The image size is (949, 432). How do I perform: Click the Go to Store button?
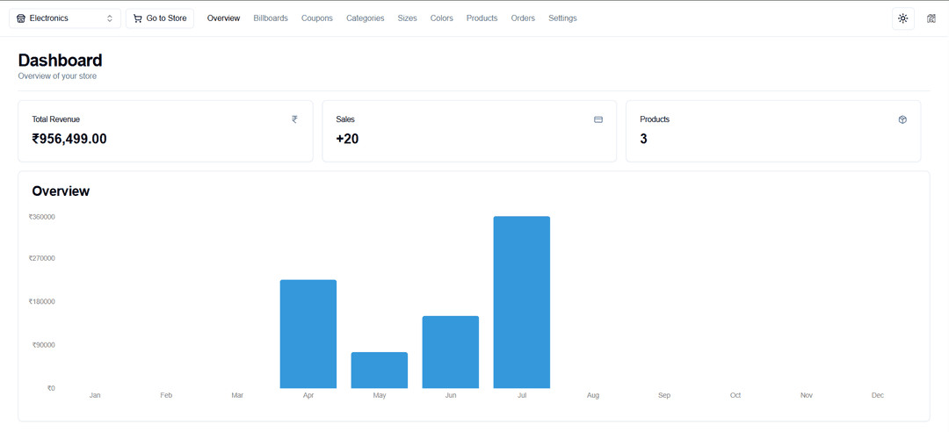pos(160,18)
